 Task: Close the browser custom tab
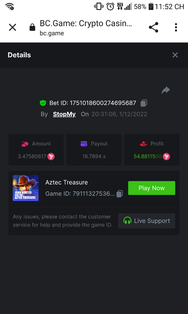[12, 27]
